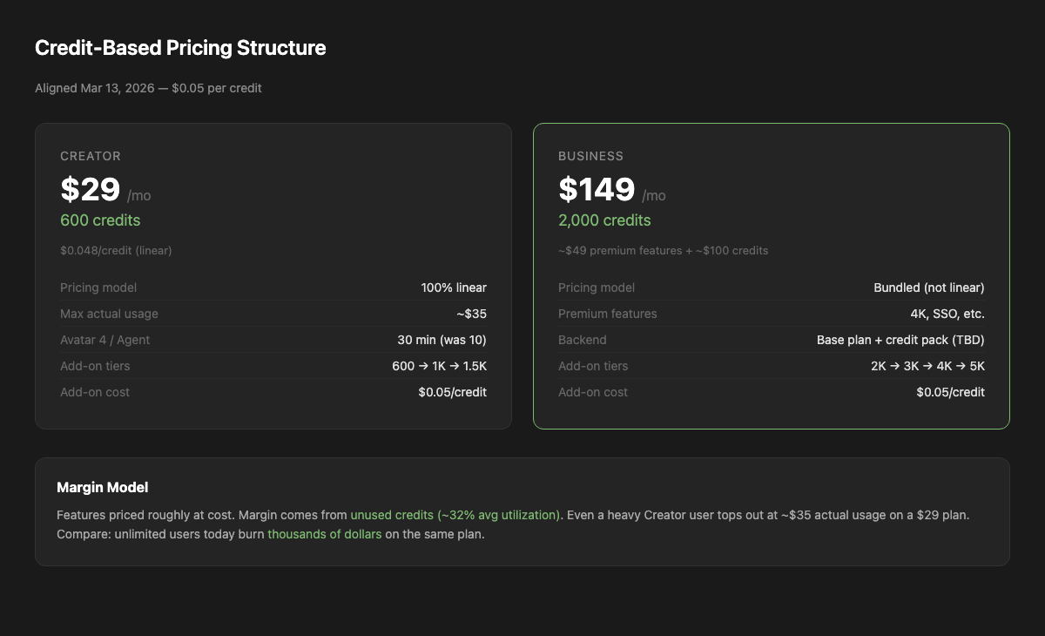1045x636 pixels.
Task: Click the 600 credits green text
Action: click(100, 220)
